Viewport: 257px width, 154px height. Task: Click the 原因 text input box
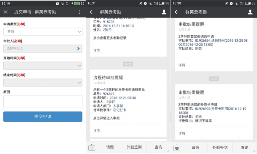click(42, 102)
